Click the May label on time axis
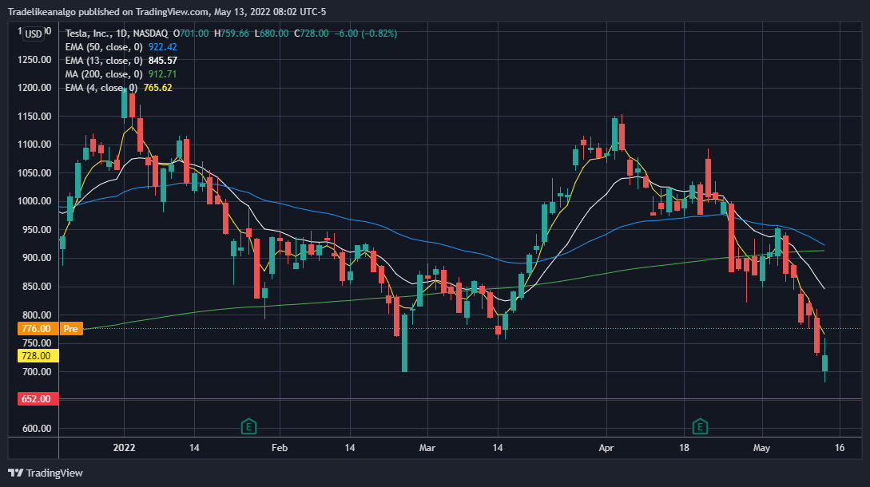 click(x=762, y=448)
